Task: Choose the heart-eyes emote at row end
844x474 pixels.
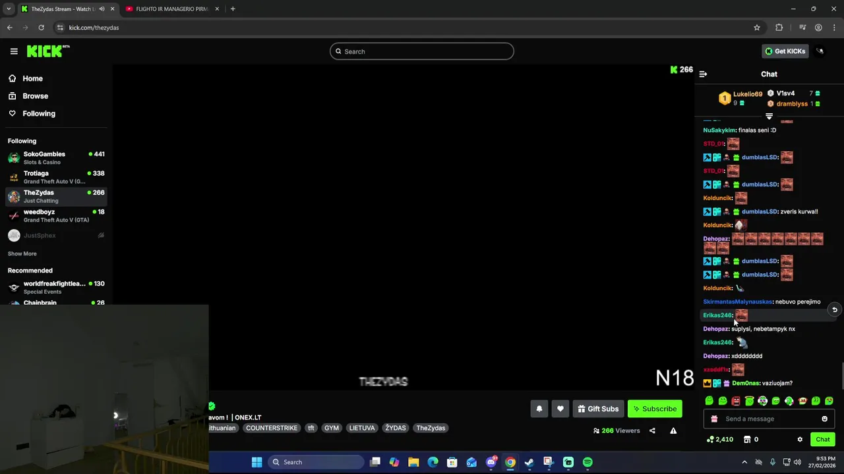Action: point(829,401)
